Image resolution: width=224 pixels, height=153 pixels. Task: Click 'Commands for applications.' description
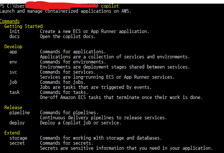pos(73,52)
